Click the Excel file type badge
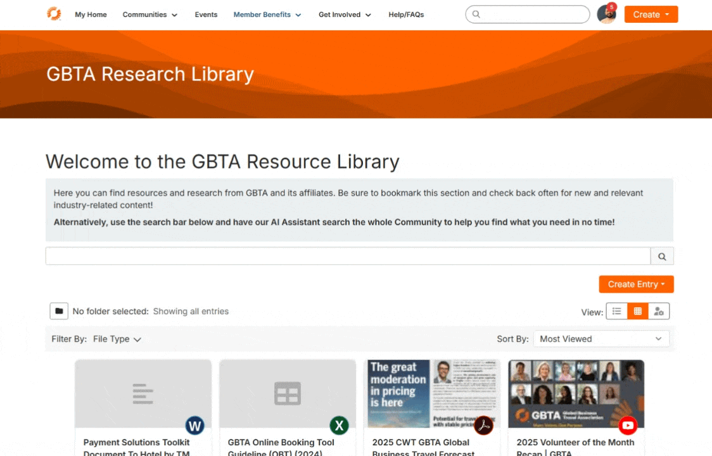Image resolution: width=712 pixels, height=456 pixels. (339, 426)
